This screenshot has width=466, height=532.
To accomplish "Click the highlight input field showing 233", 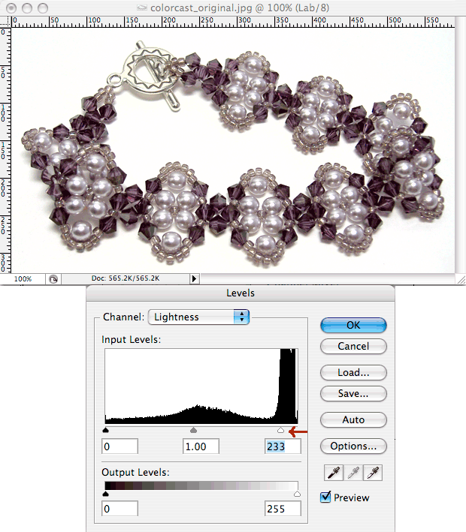I will (x=283, y=446).
